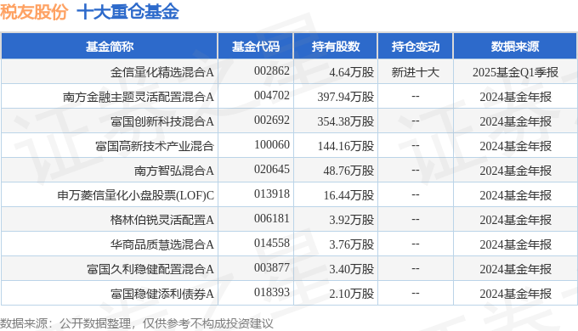Select fund 格林伯锐灵活配置A
This screenshot has height=331, width=578.
162,220
